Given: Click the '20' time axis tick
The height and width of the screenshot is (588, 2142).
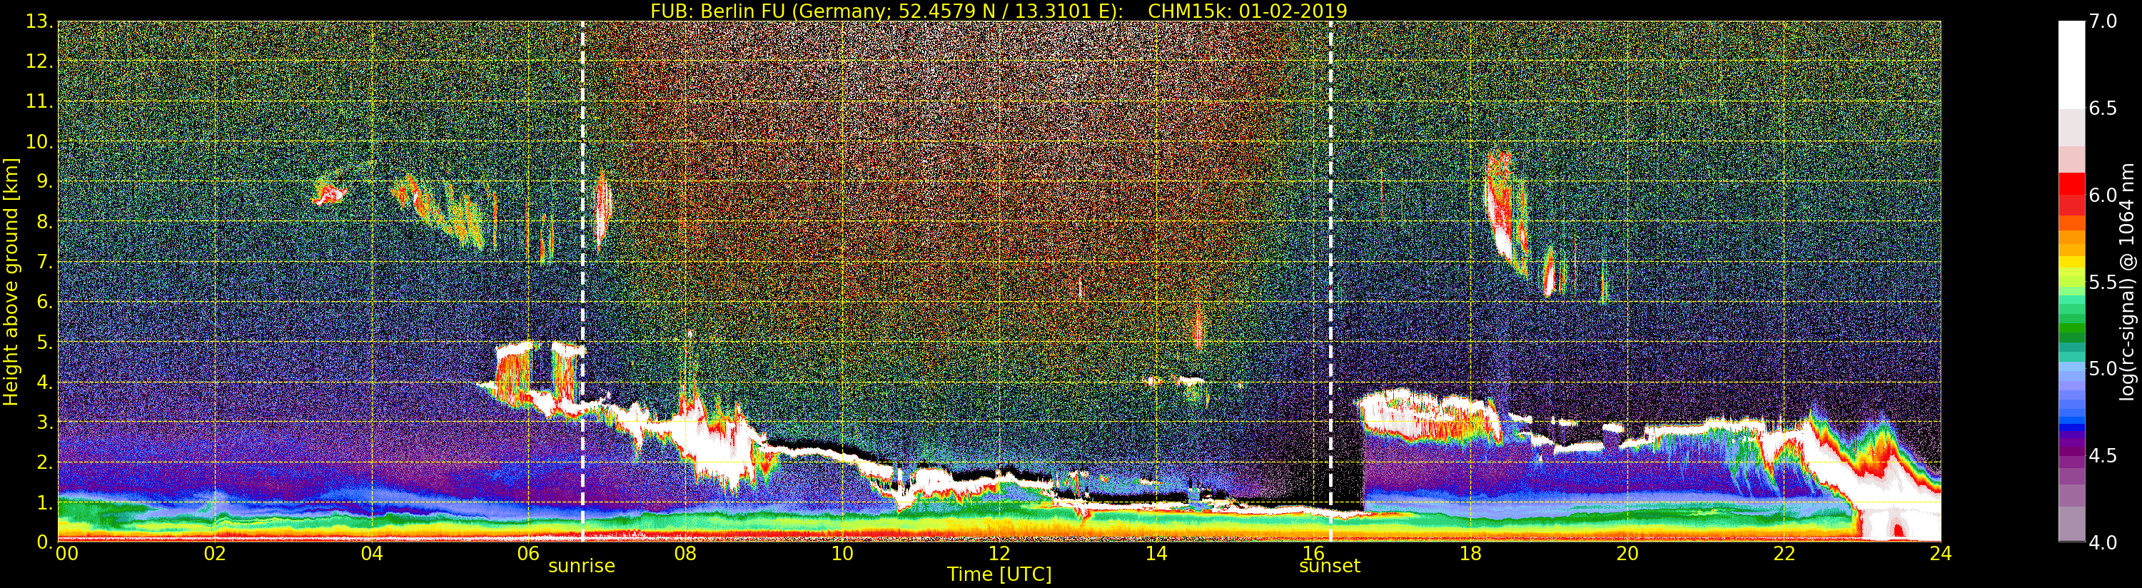Looking at the screenshot, I should (x=1627, y=554).
